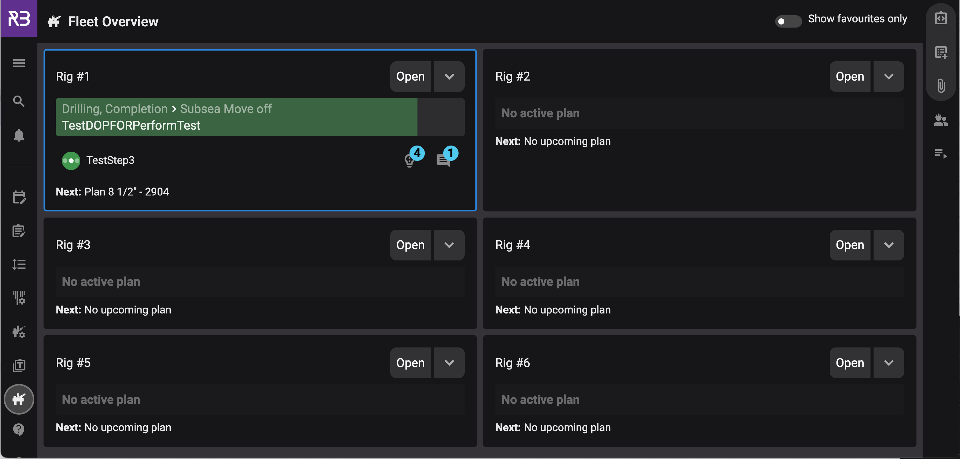
Task: Open the hamburger menu in sidebar
Action: pos(19,63)
